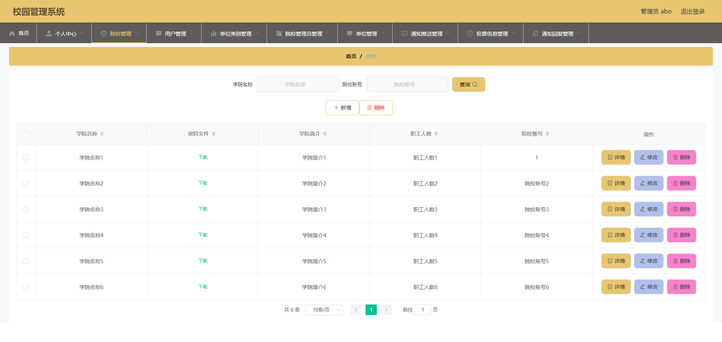Click the chat icon beside 用户管理
The width and height of the screenshot is (722, 342).
click(159, 33)
